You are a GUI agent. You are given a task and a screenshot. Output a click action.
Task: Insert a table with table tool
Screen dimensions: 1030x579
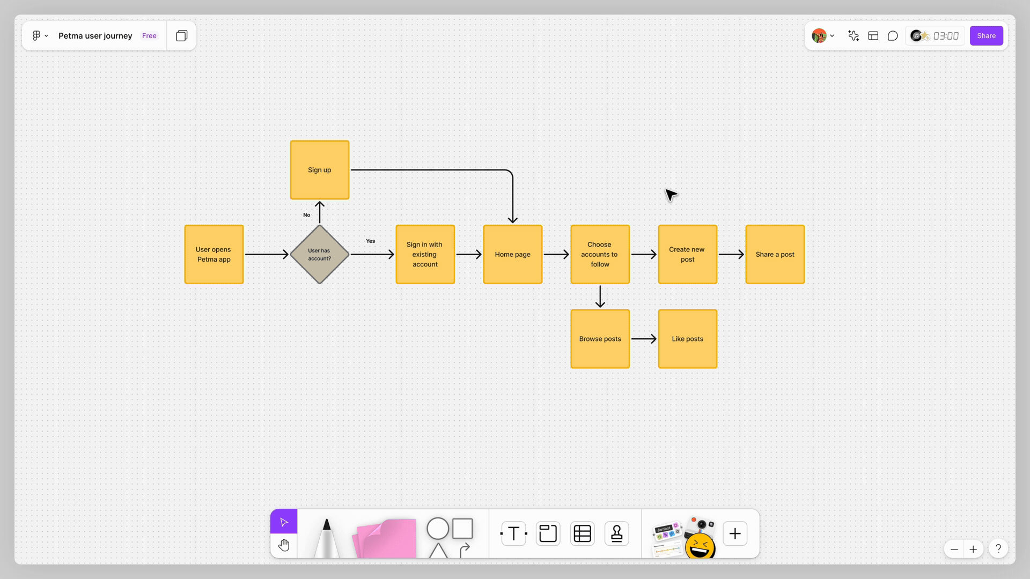pos(582,533)
